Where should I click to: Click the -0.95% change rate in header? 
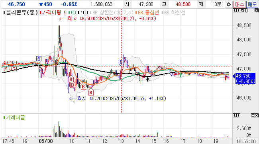[69, 4]
